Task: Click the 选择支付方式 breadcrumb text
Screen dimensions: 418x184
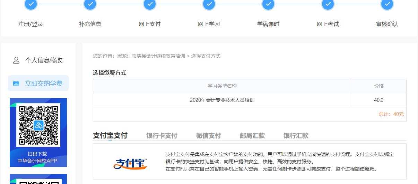Action: pos(206,56)
